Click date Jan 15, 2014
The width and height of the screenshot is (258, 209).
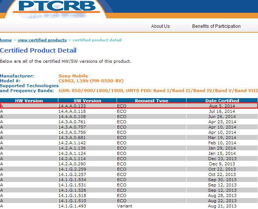(222, 153)
